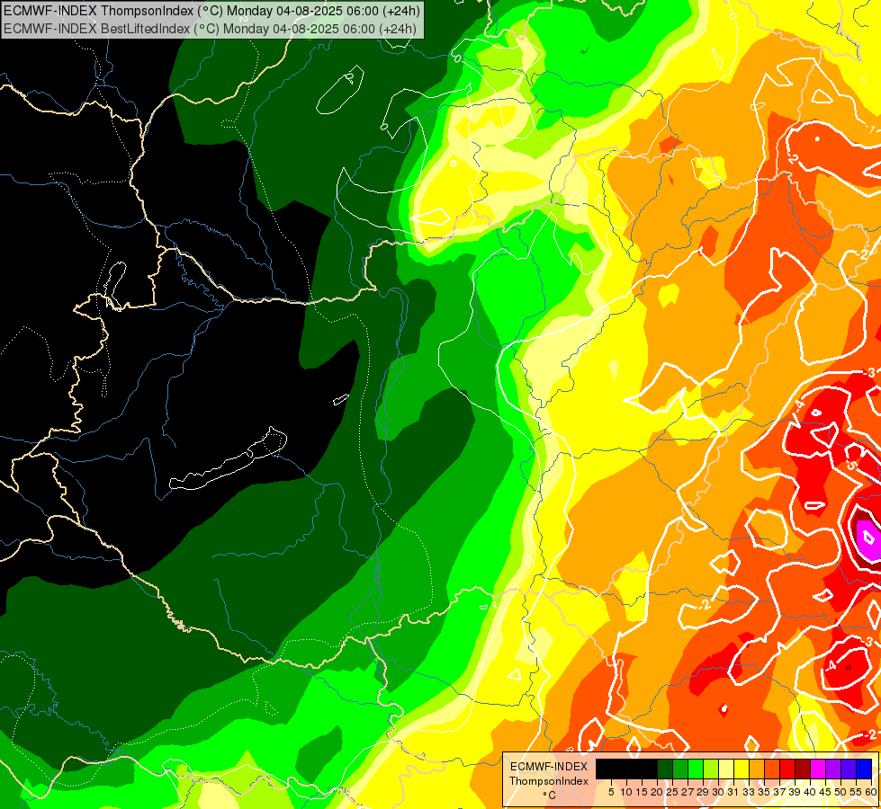Select the pale yellow 30–31 legend swatch
The height and width of the screenshot is (809, 881).
tap(726, 769)
